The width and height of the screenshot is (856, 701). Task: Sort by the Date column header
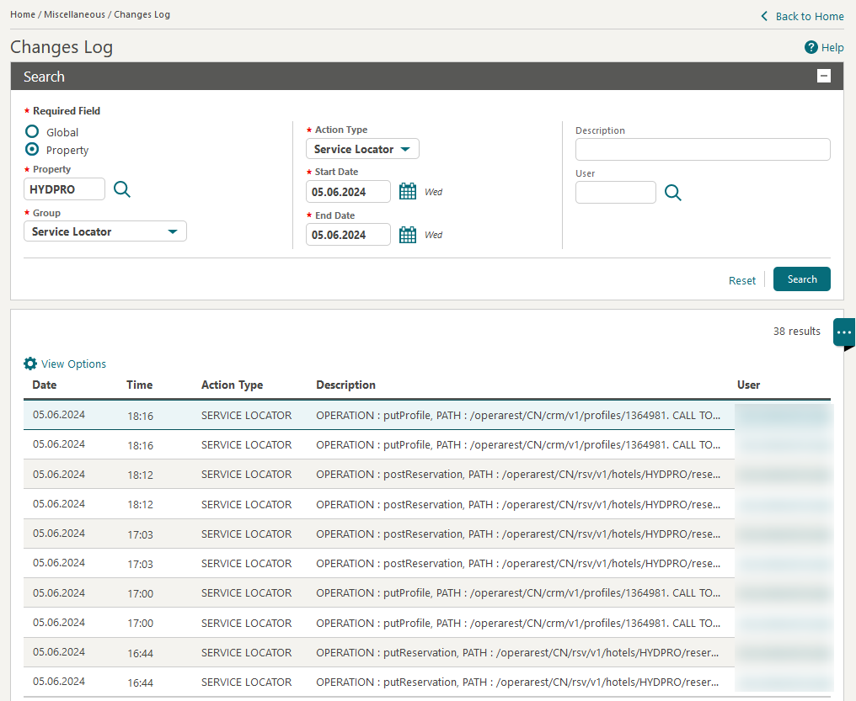(44, 385)
